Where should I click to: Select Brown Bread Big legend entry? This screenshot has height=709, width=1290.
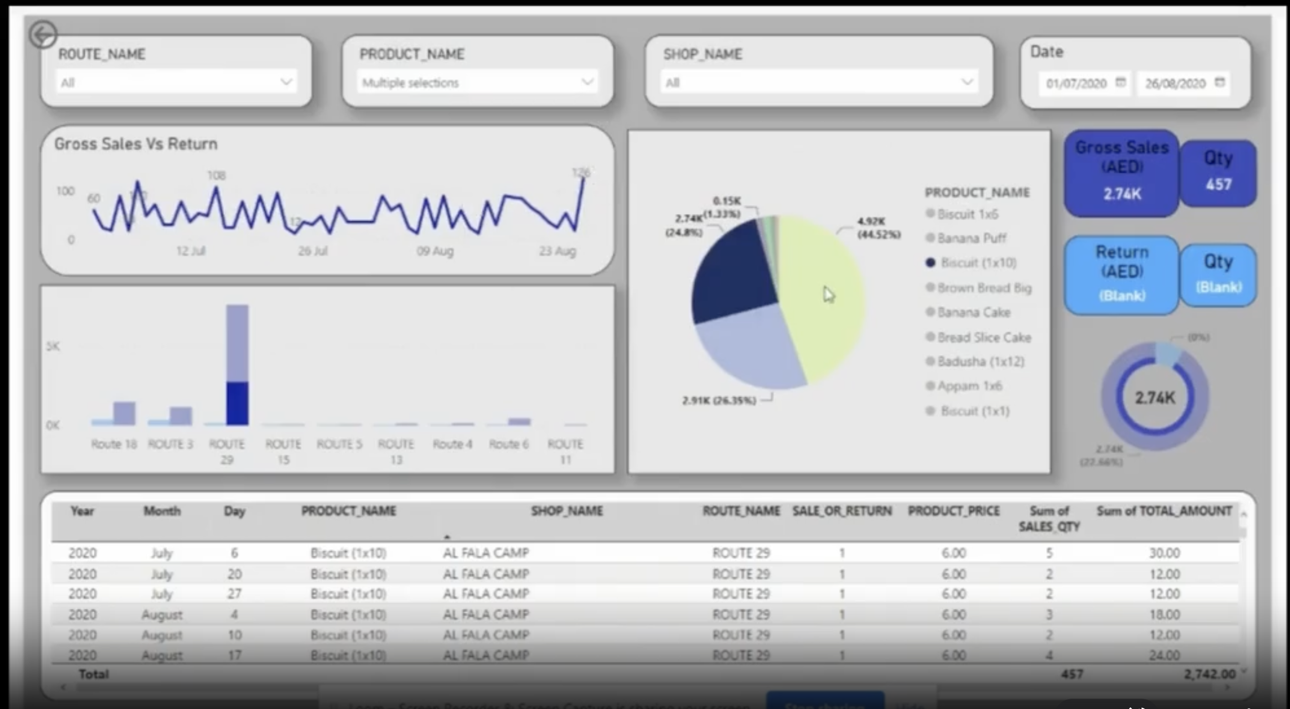tap(979, 288)
